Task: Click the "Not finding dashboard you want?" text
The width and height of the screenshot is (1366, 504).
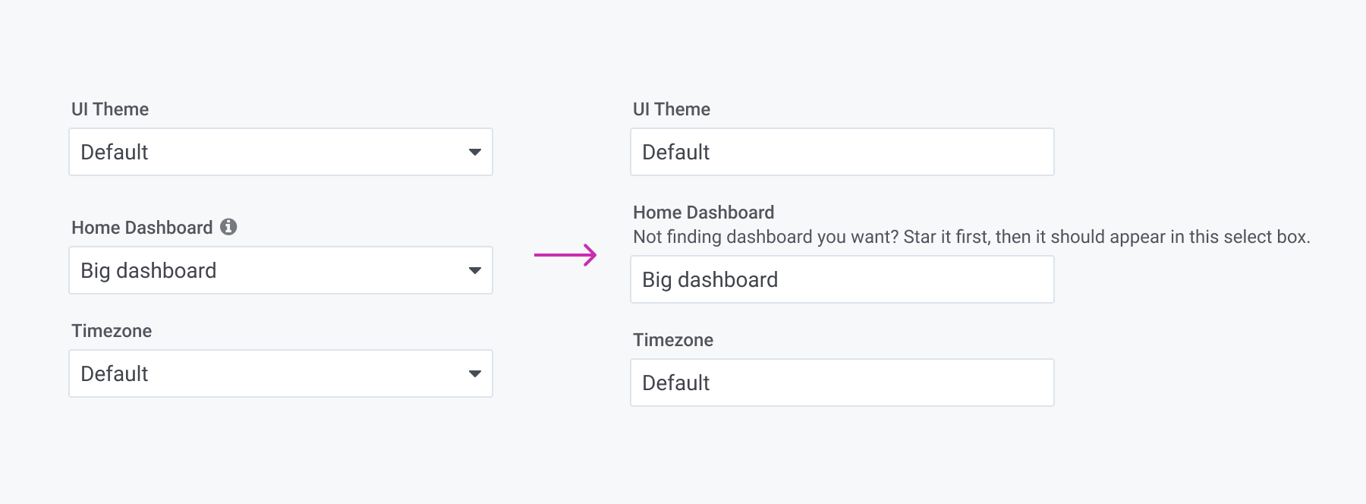Action: pyautogui.click(x=766, y=237)
